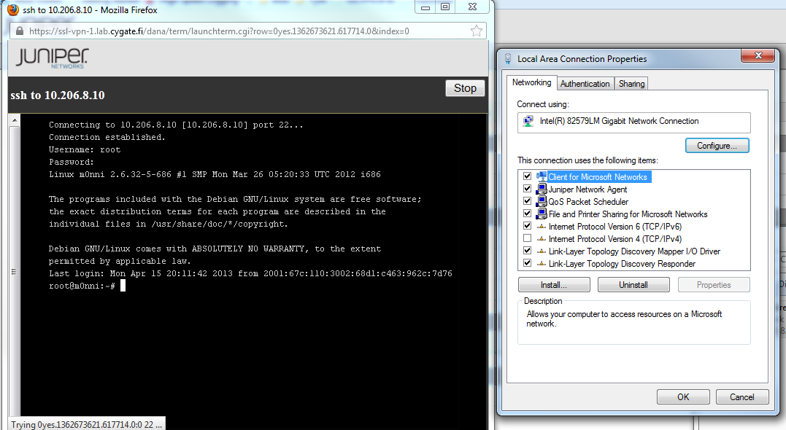This screenshot has height=430, width=786.
Task: Click 'ssh to 10.206.8.10' heading text
Action: pyautogui.click(x=58, y=95)
